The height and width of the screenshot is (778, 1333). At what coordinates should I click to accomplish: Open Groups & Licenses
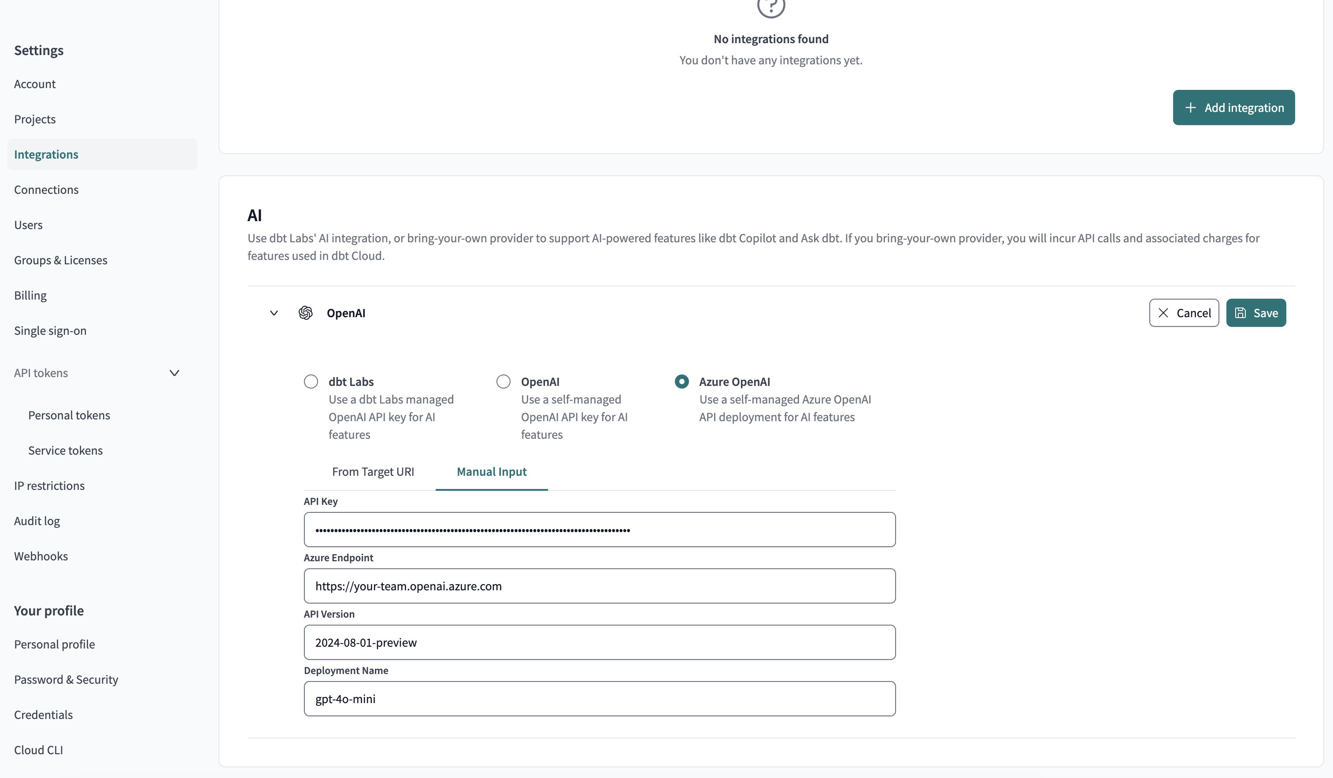coord(60,259)
